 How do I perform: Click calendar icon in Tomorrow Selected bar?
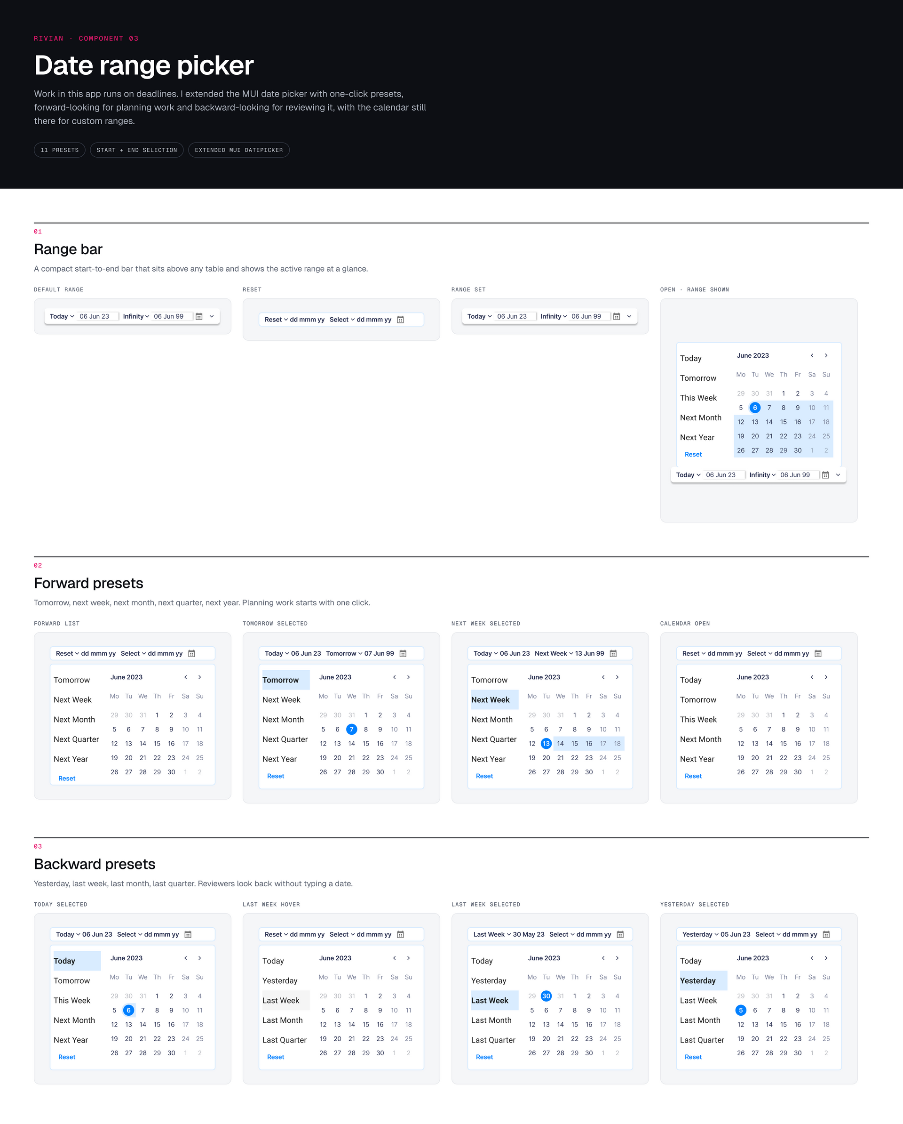[x=403, y=654]
